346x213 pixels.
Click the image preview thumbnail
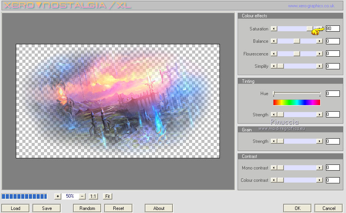118,101
